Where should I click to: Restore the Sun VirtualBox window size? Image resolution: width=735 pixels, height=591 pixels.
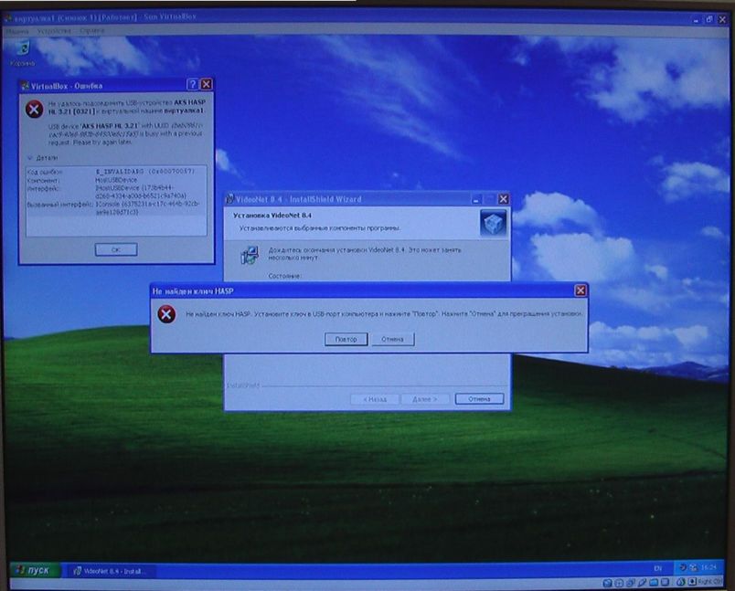pos(709,19)
